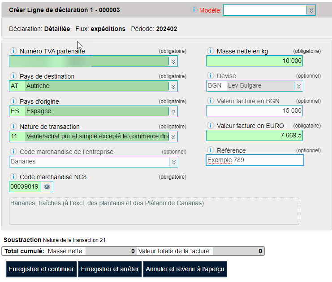Viewport: 332px width, 282px height.
Task: Click Total cumulé Masse nette value
Action: (111, 251)
